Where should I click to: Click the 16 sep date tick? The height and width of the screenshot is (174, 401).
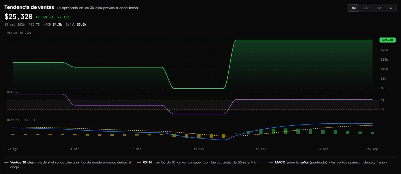pyautogui.click(x=260, y=149)
